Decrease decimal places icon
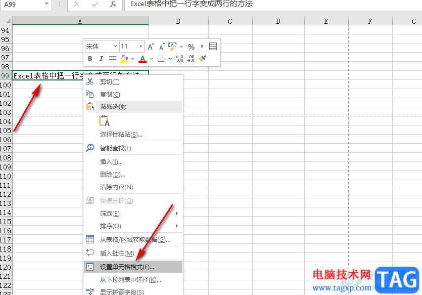The image size is (422, 295). pos(191,59)
